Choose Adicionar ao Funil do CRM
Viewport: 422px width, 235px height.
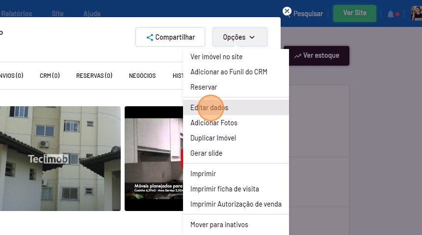tap(229, 72)
